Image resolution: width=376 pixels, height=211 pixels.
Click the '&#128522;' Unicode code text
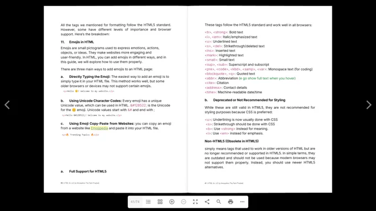point(138,105)
